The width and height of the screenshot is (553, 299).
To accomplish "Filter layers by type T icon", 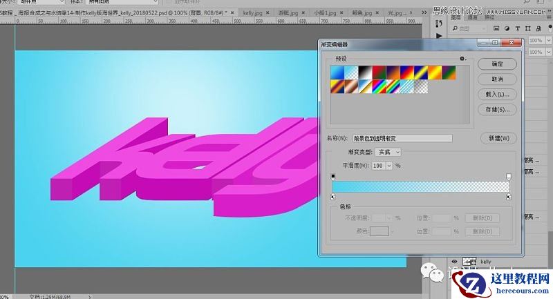I will point(517,28).
